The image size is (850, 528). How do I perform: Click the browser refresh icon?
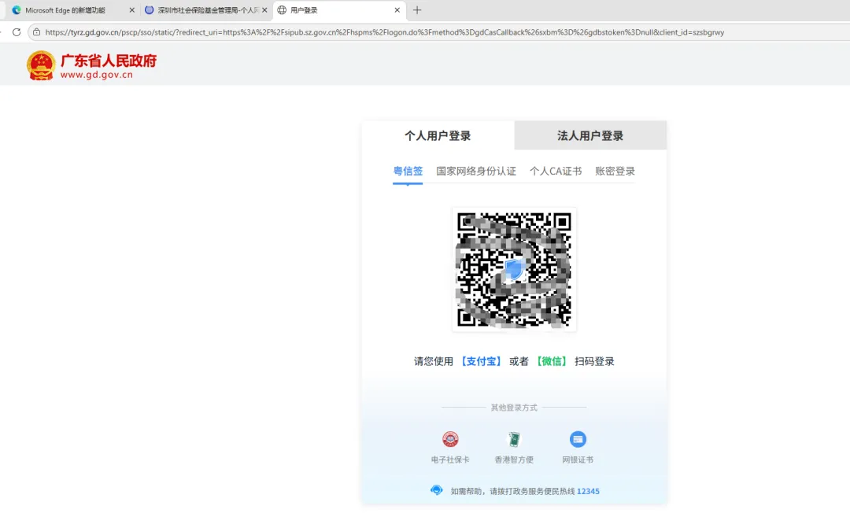tap(17, 32)
